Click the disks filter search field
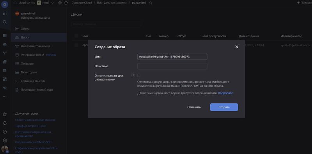The image size is (312, 154). click(x=106, y=24)
